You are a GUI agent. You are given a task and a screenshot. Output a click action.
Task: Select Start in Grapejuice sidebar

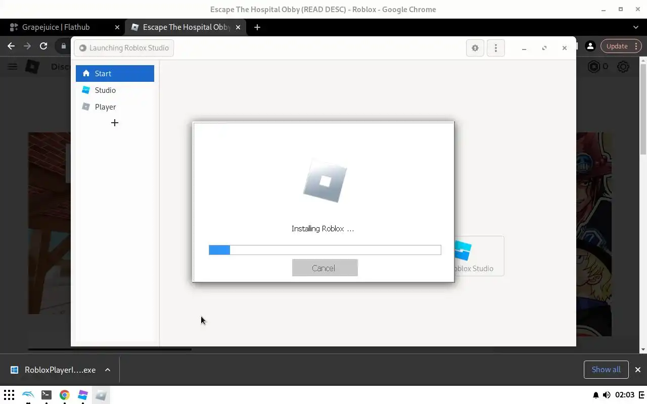(x=115, y=73)
